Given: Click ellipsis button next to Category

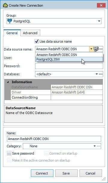Looking at the screenshot, I should pos(99,146).
